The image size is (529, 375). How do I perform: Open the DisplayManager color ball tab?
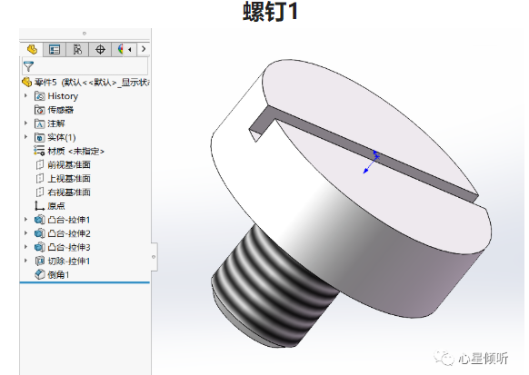(119, 50)
